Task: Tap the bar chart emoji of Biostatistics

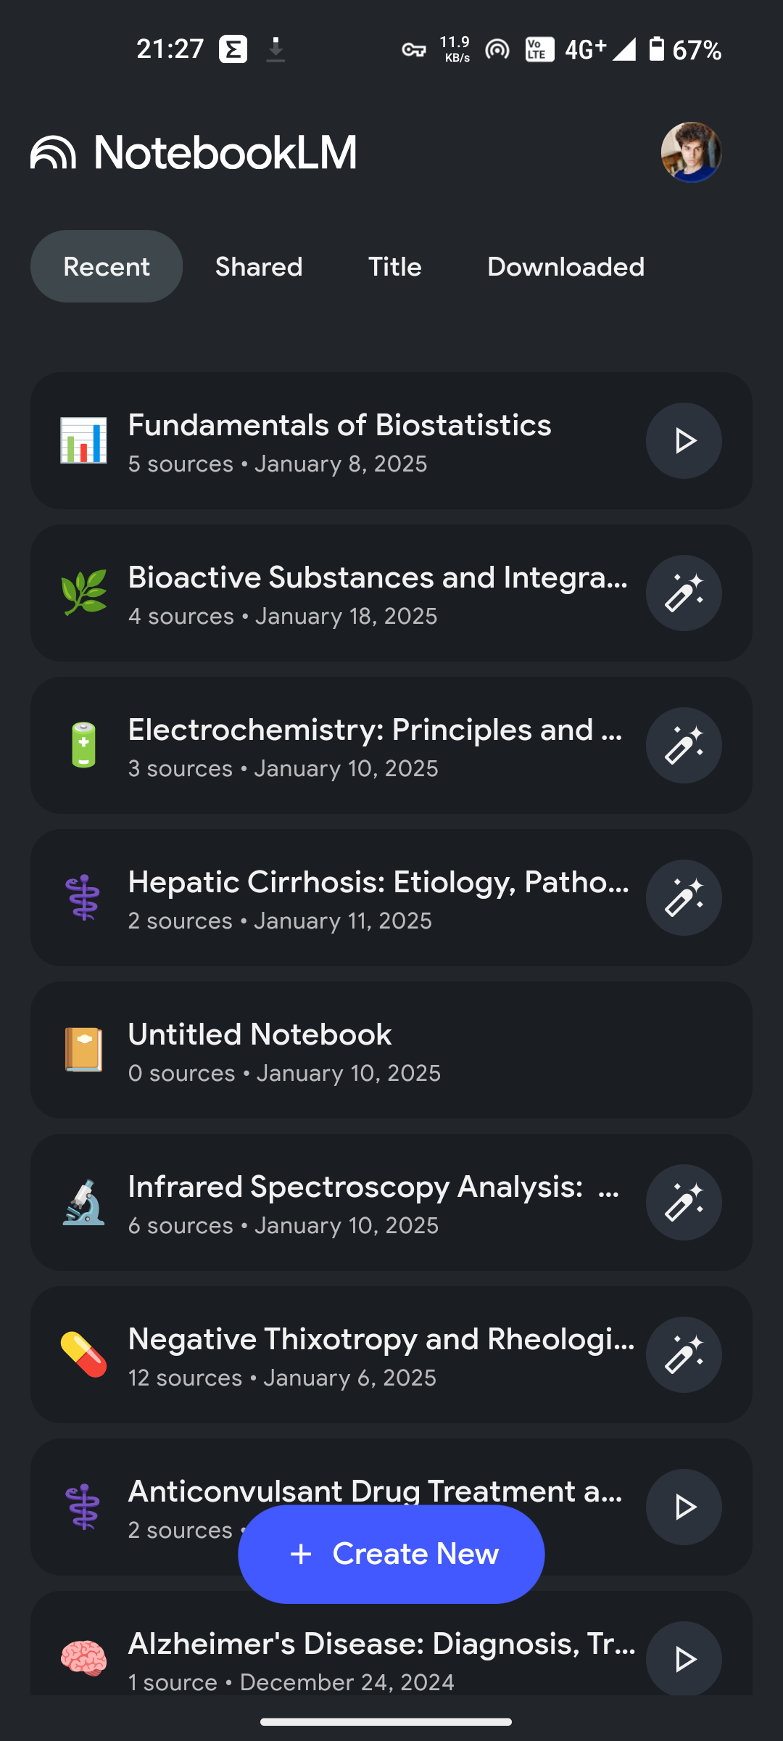Action: [x=83, y=440]
